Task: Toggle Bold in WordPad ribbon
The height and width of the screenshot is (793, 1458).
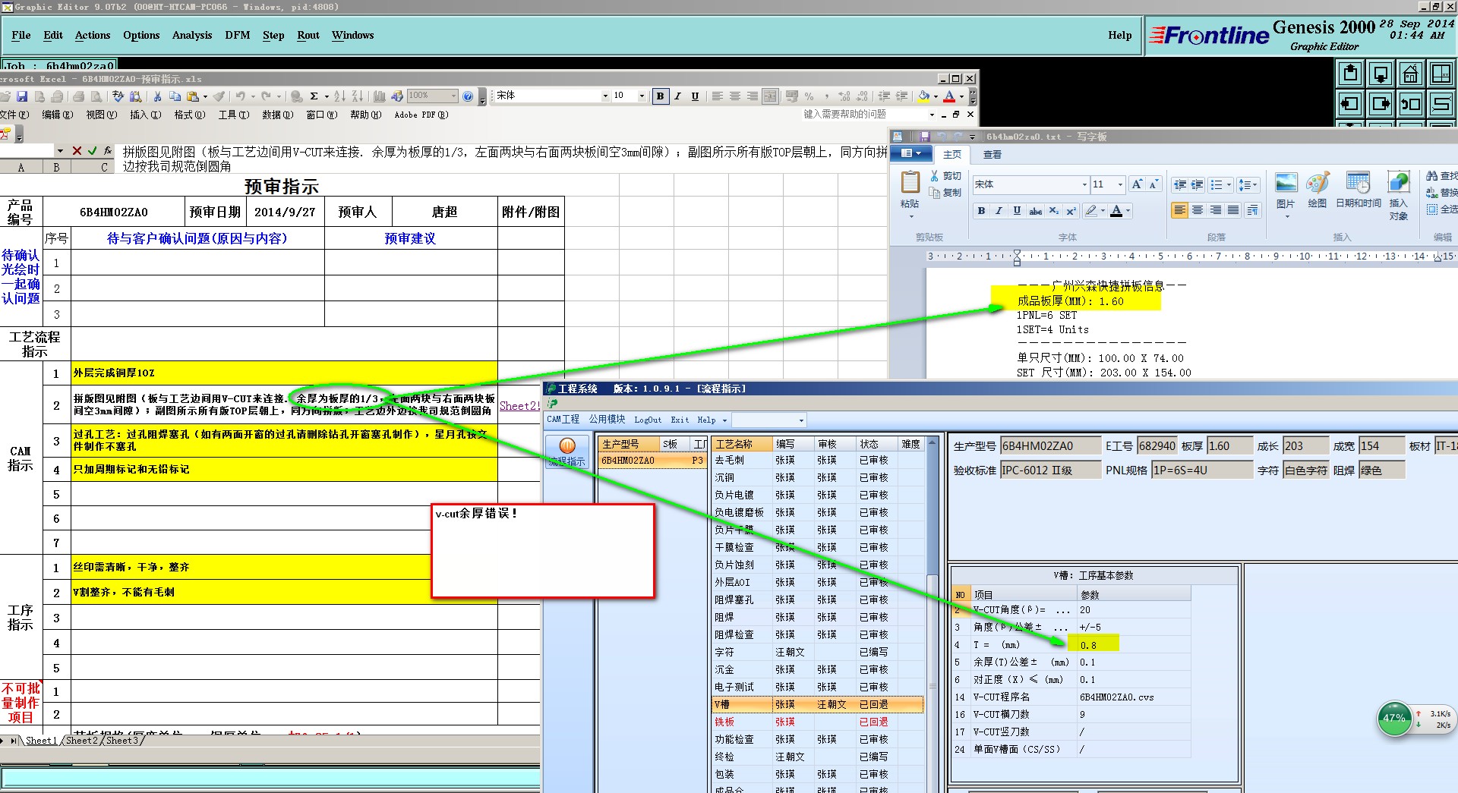Action: click(x=981, y=211)
